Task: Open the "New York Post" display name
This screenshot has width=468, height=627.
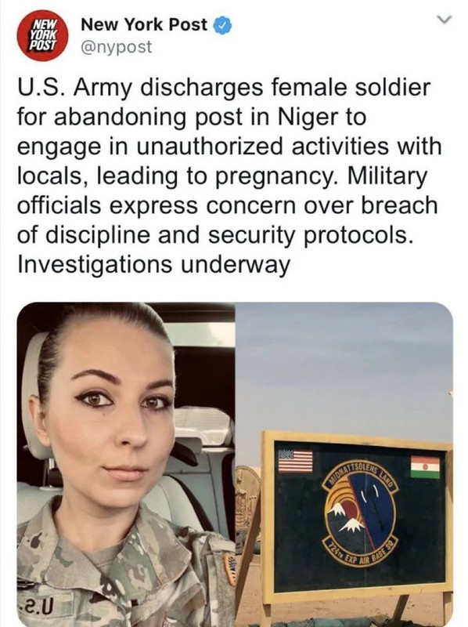Action: point(144,25)
